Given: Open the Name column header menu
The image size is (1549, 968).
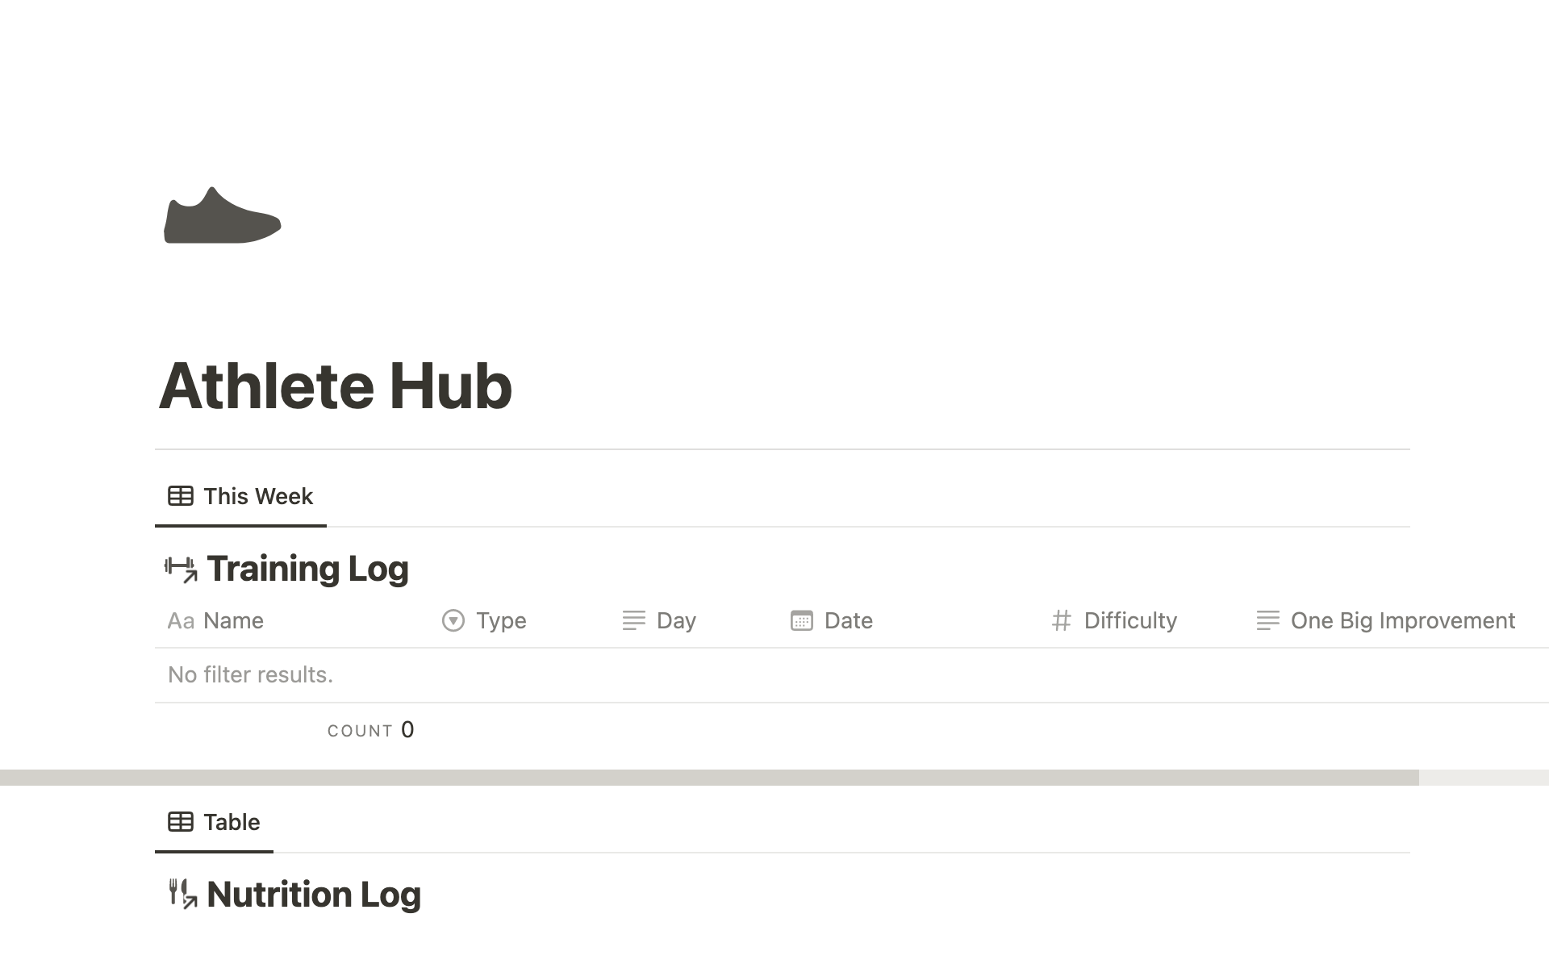Looking at the screenshot, I should pos(233,620).
